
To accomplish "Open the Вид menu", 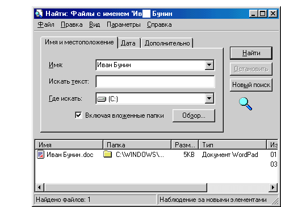I will (x=94, y=24).
